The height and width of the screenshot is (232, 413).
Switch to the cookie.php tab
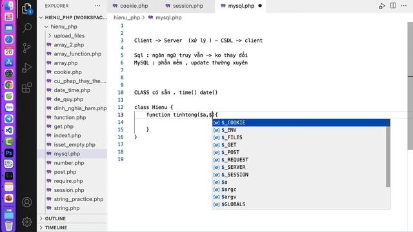point(134,6)
